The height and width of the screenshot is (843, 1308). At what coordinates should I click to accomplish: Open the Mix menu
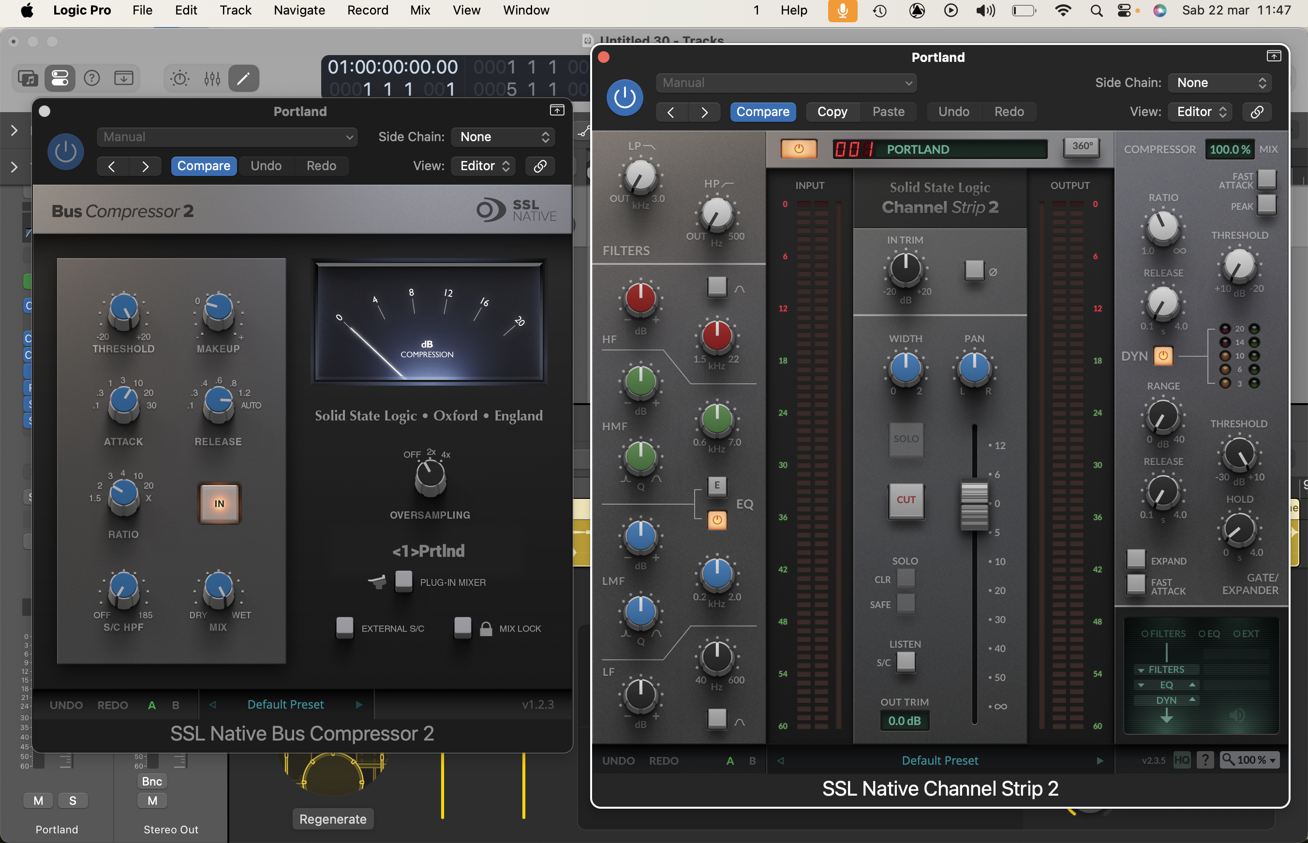[x=420, y=11]
